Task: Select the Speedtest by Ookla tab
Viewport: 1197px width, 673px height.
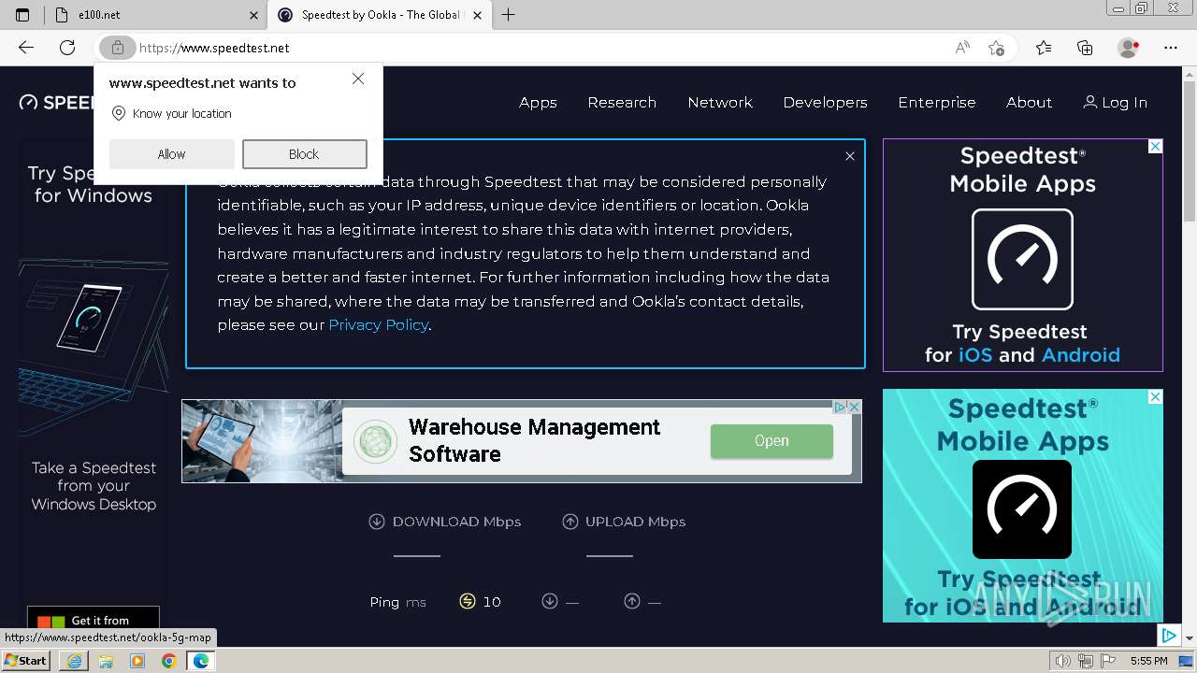Action: pyautogui.click(x=379, y=15)
